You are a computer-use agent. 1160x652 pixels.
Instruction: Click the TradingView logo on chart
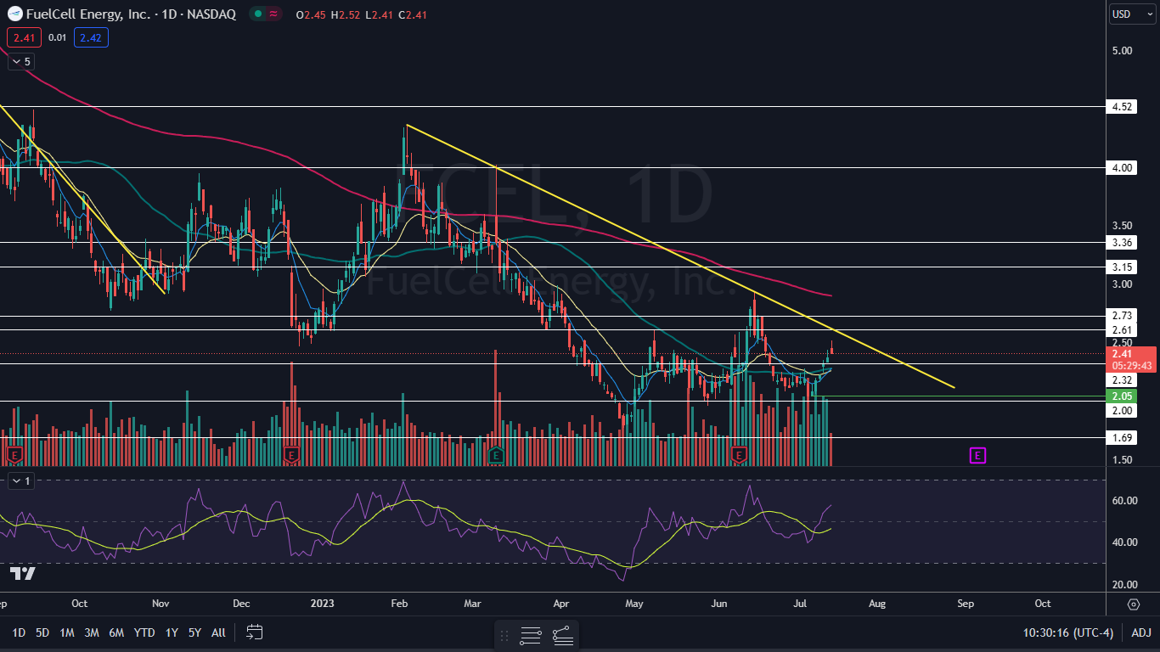click(x=23, y=574)
